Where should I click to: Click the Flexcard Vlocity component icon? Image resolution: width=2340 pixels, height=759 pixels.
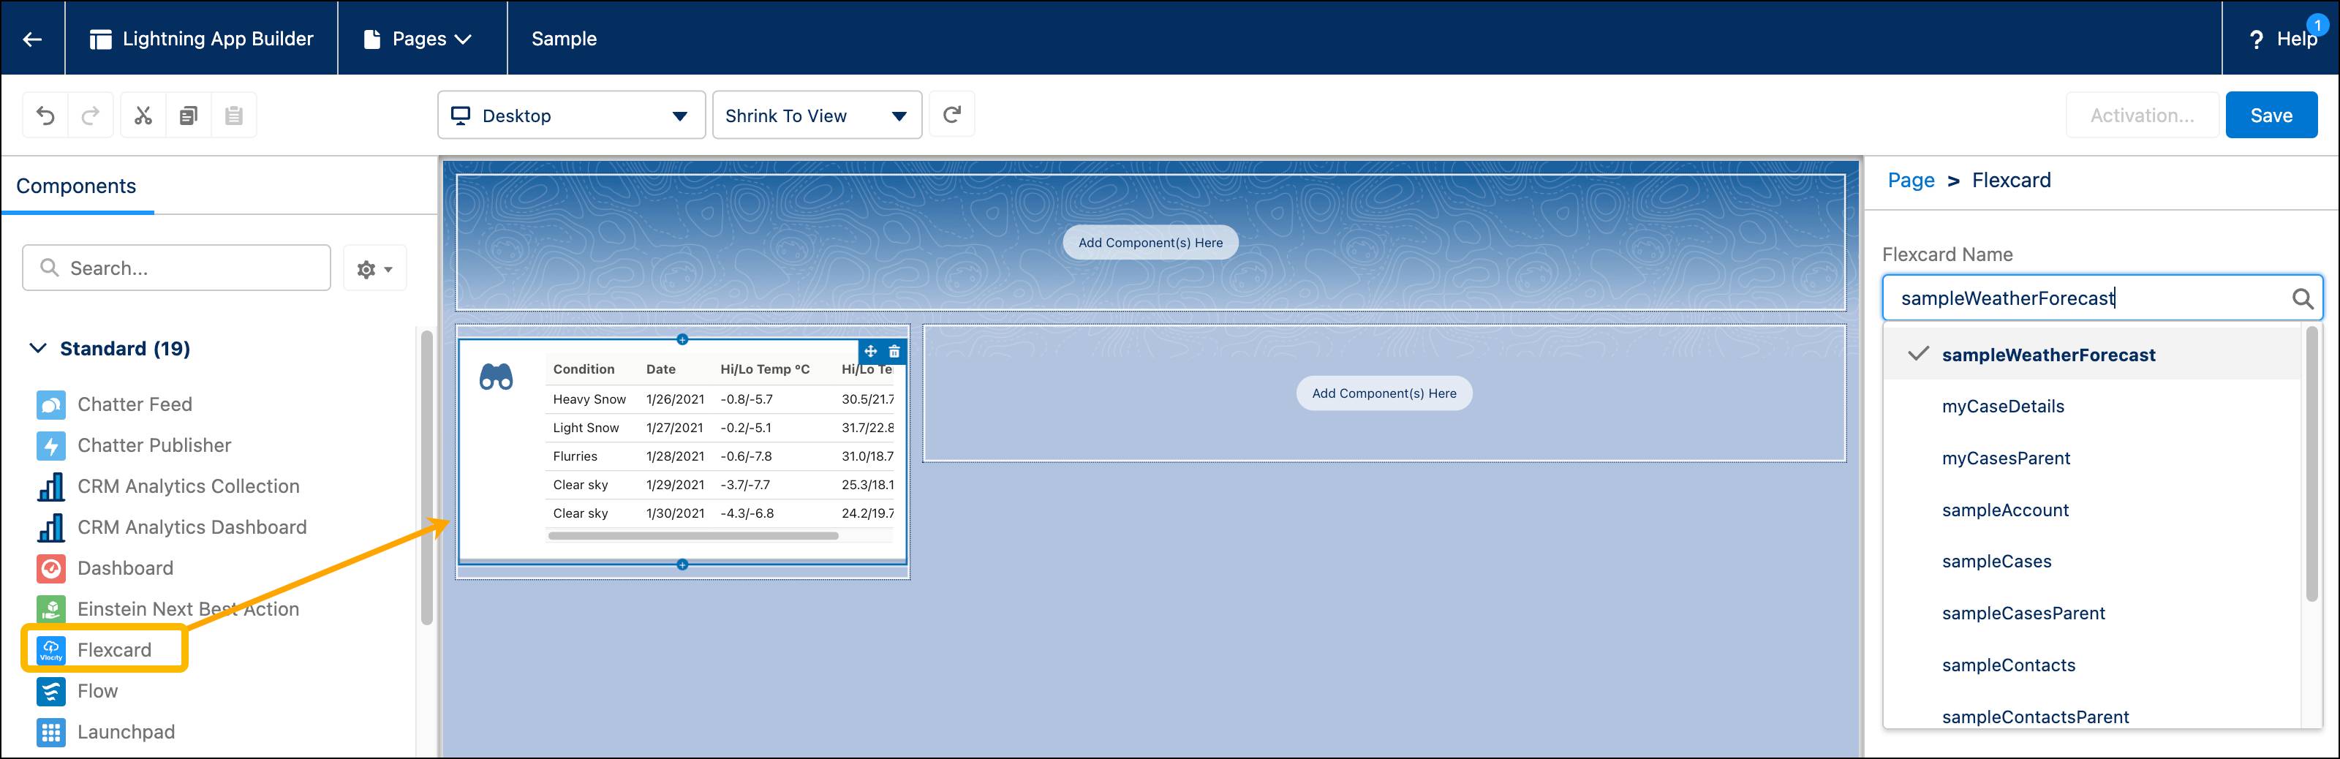coord(51,649)
